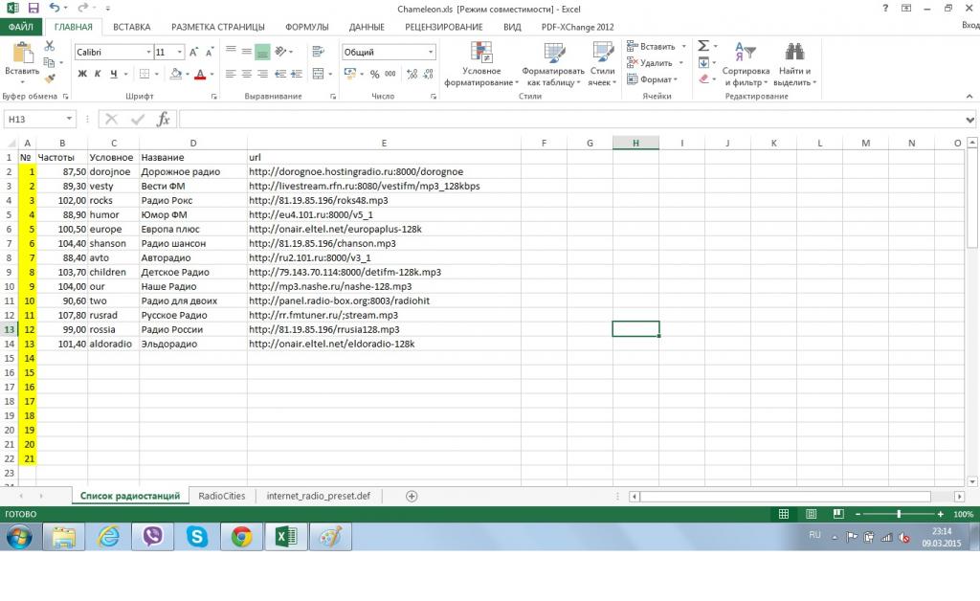
Task: Add a new sheet with the plus button
Action: point(412,496)
